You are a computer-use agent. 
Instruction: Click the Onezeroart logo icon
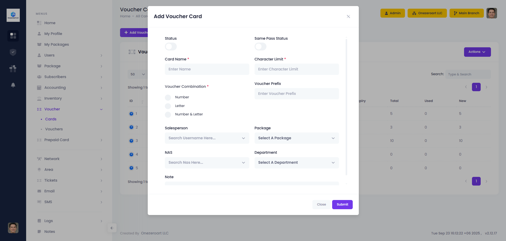pos(13,15)
